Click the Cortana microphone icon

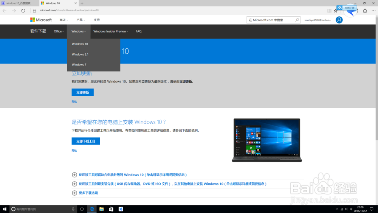(x=73, y=209)
